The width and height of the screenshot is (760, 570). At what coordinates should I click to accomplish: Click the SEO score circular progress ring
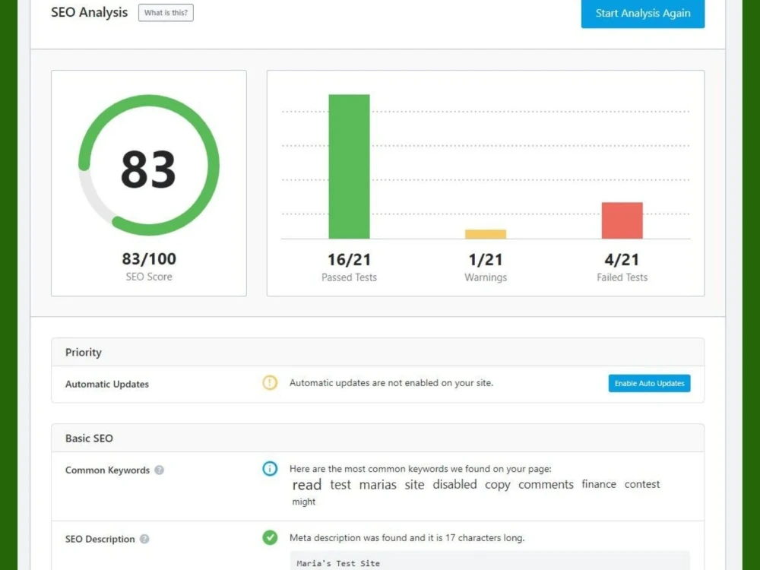click(149, 165)
